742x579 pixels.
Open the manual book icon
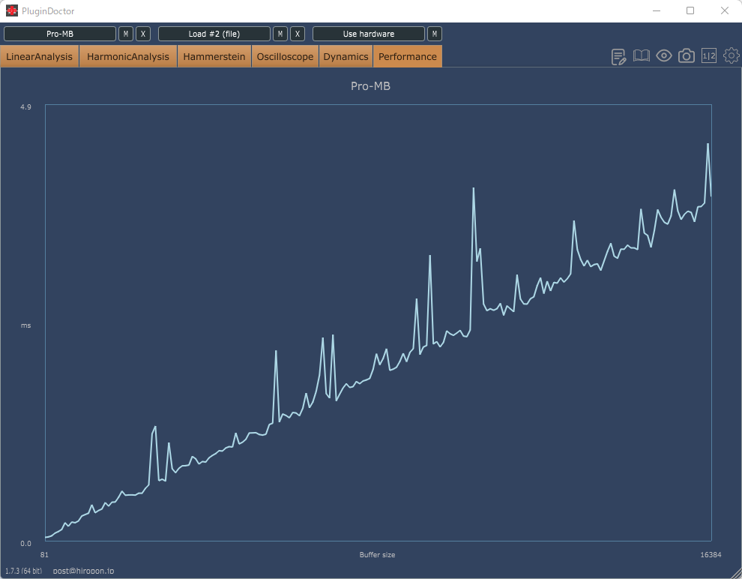tap(642, 55)
